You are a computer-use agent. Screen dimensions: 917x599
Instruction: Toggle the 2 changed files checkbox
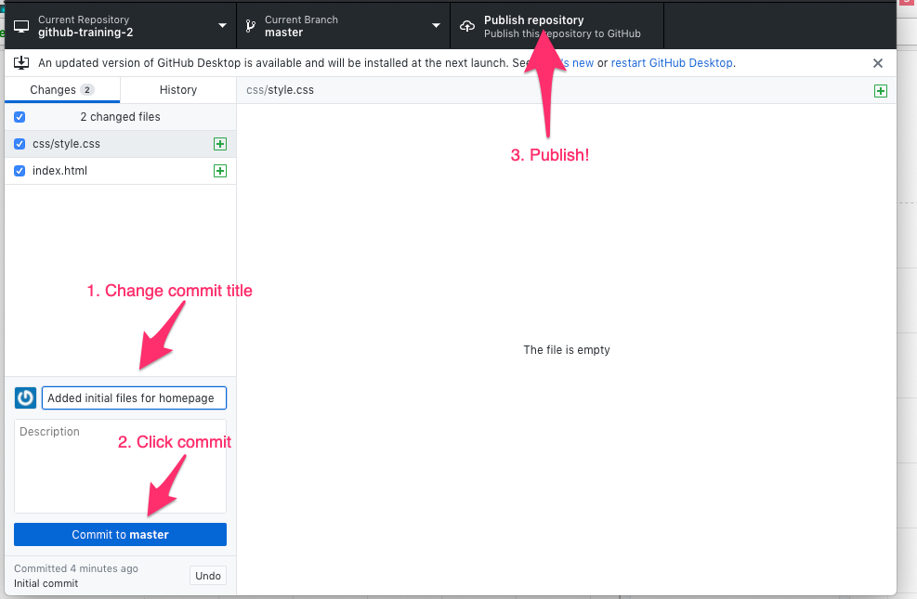(20, 117)
